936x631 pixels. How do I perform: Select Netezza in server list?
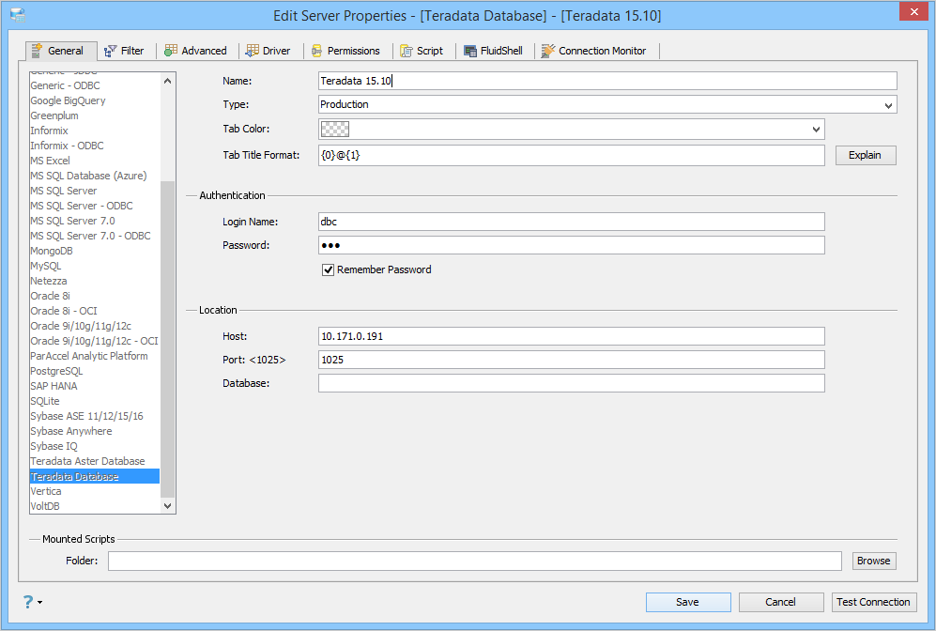(95, 281)
